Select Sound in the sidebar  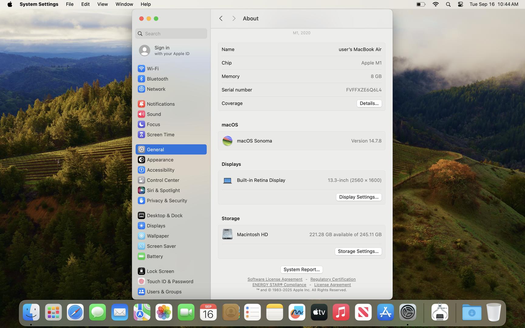click(x=171, y=114)
